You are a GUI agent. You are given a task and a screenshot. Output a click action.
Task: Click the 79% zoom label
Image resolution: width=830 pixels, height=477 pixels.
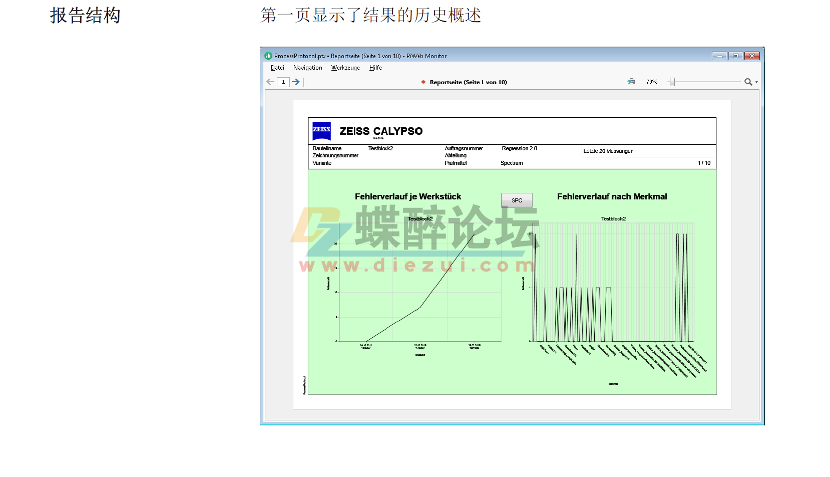click(651, 82)
